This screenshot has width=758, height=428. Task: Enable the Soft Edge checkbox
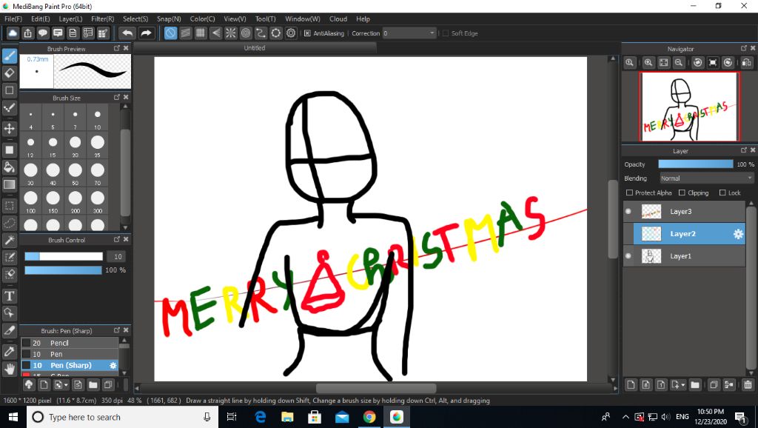click(x=445, y=33)
